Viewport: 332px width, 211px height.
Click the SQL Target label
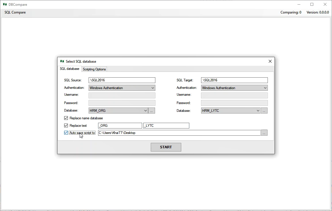(x=185, y=80)
